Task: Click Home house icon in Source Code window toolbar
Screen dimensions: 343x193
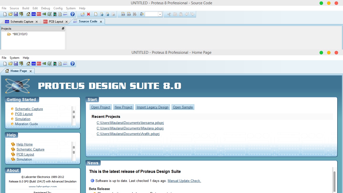Action: pyautogui.click(x=28, y=14)
